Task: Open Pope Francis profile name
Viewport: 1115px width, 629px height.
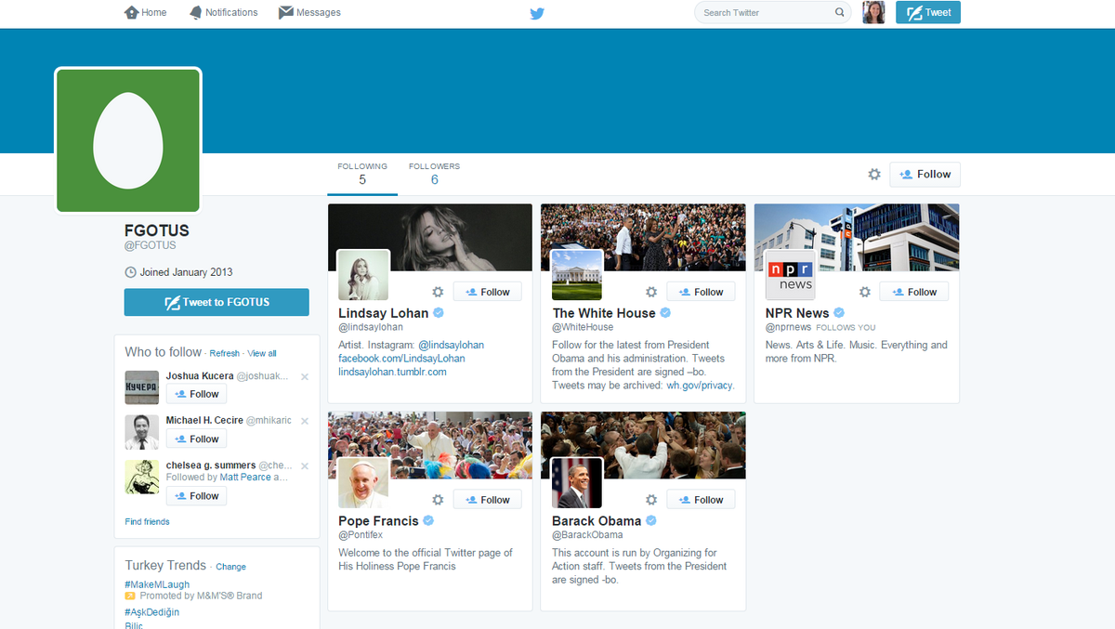Action: tap(379, 521)
